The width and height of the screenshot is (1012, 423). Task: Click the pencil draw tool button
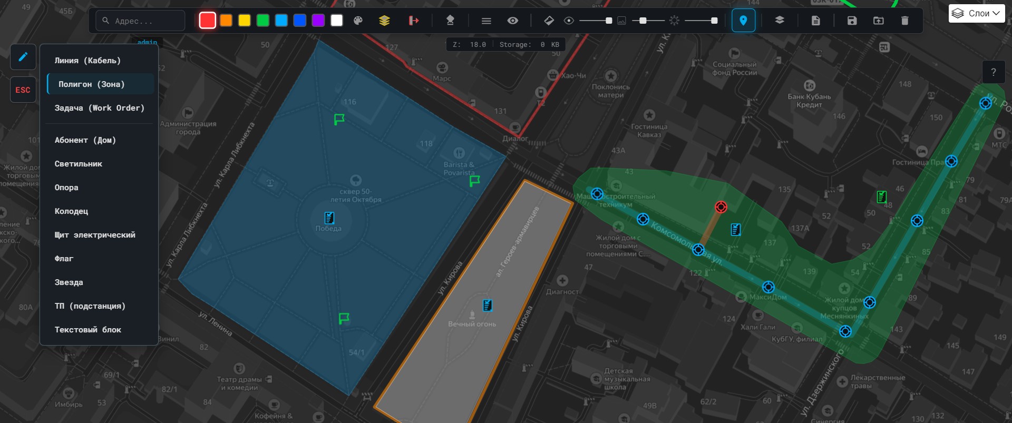(23, 57)
